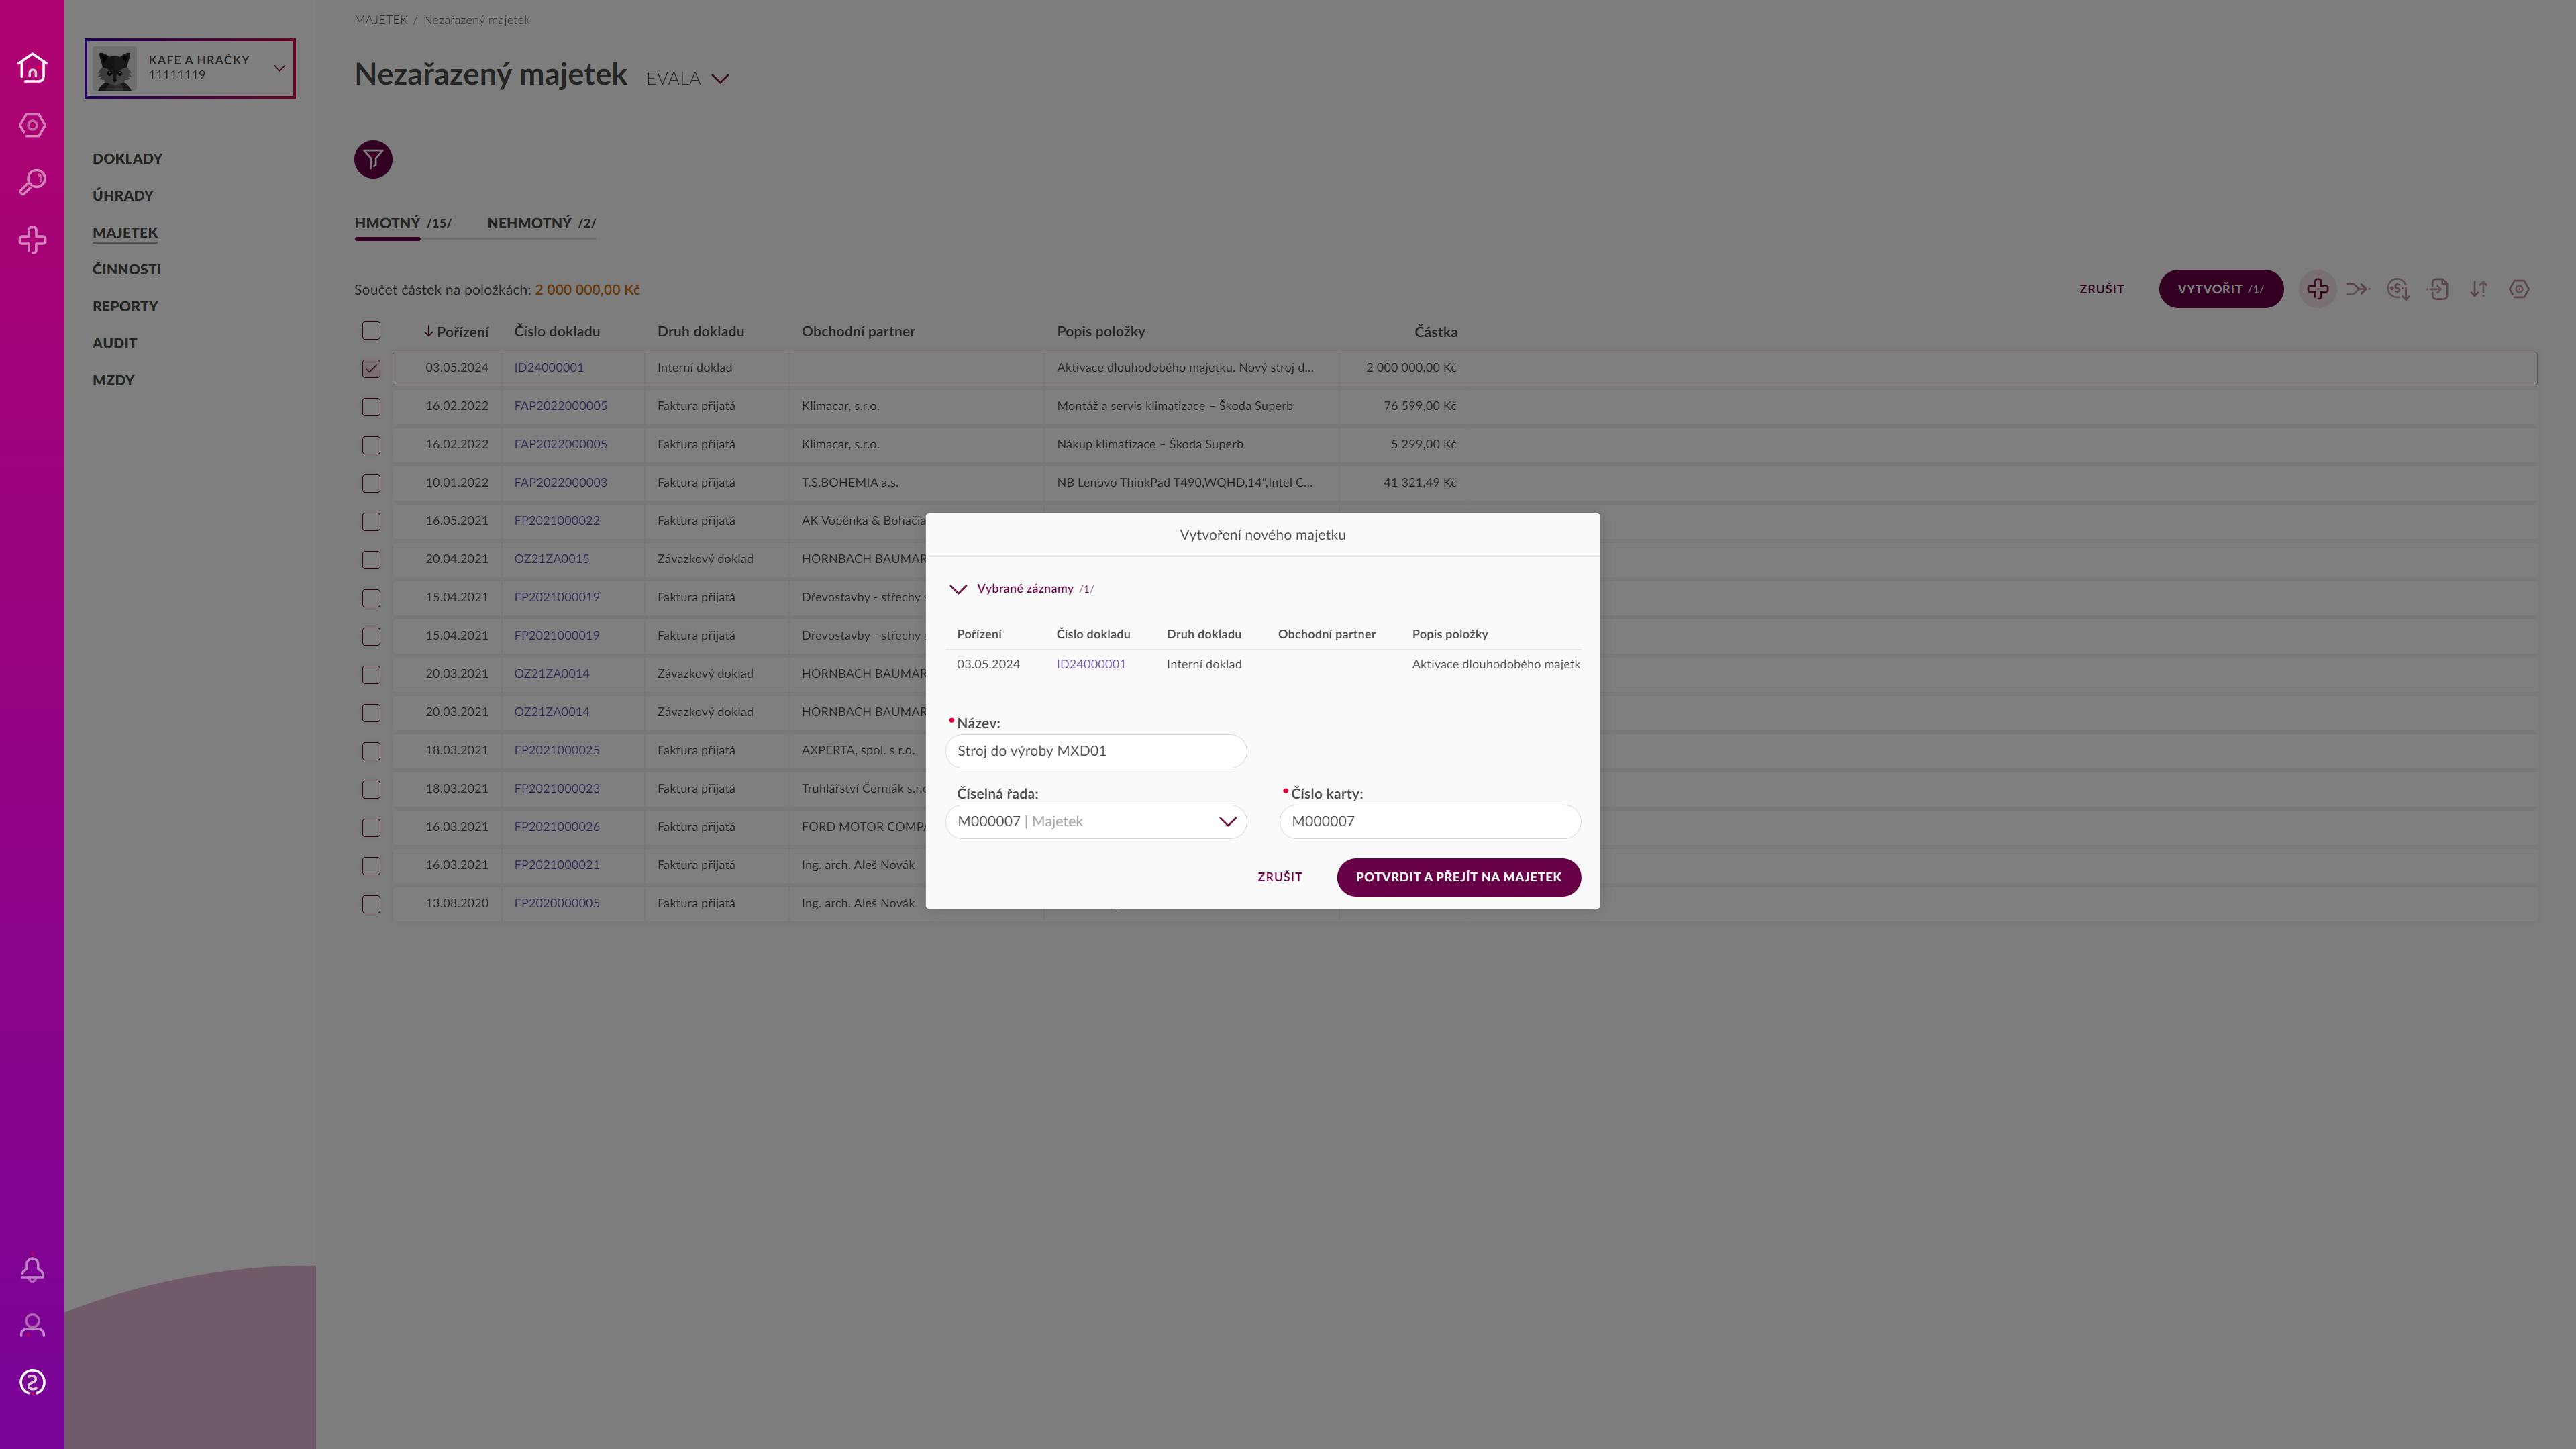This screenshot has height=1449, width=2576.
Task: Click the AXPERTA, spol. s r.o. cell
Action: (857, 751)
